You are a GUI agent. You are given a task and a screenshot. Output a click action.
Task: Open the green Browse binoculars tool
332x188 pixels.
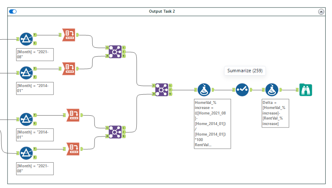[x=306, y=90]
